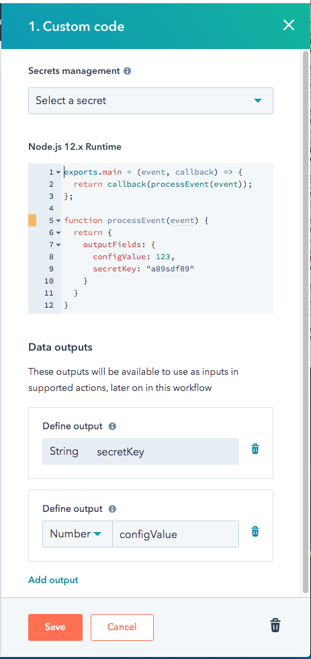
Task: Open the Select a secret dropdown
Action: (150, 101)
